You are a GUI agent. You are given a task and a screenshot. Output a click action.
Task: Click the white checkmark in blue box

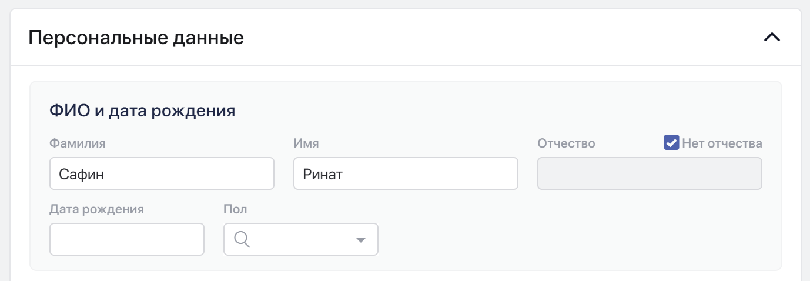click(x=671, y=143)
